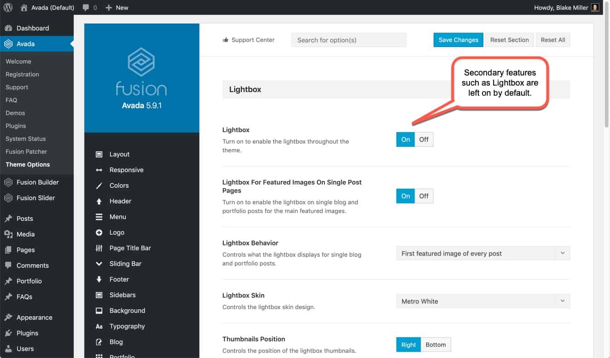Screen dimensions: 610x358
Task: Click the Responsive section arrows icon
Action: 99,170
